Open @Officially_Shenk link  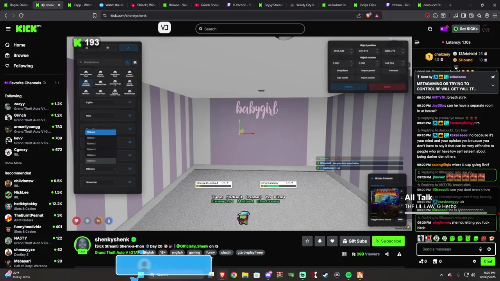point(191,246)
